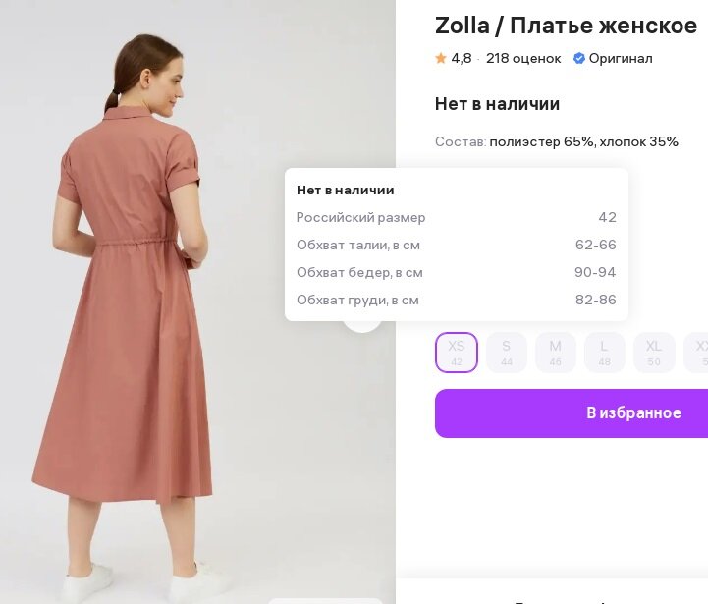Screen dimensions: 708x604
Task: Click the Состав fabric composition text
Action: (x=557, y=141)
